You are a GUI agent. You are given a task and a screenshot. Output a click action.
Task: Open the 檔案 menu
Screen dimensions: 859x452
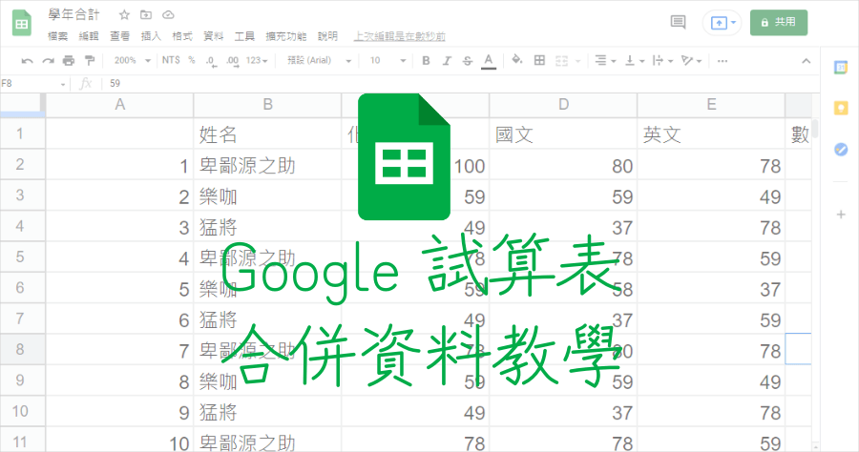(58, 36)
